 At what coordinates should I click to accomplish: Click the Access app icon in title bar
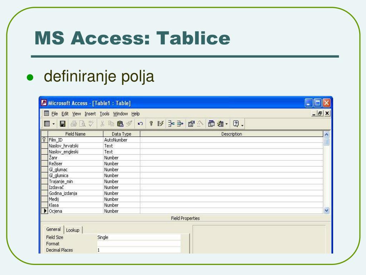coord(44,103)
